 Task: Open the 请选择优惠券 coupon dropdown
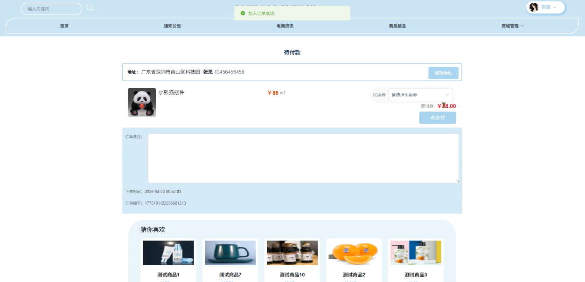click(x=420, y=95)
